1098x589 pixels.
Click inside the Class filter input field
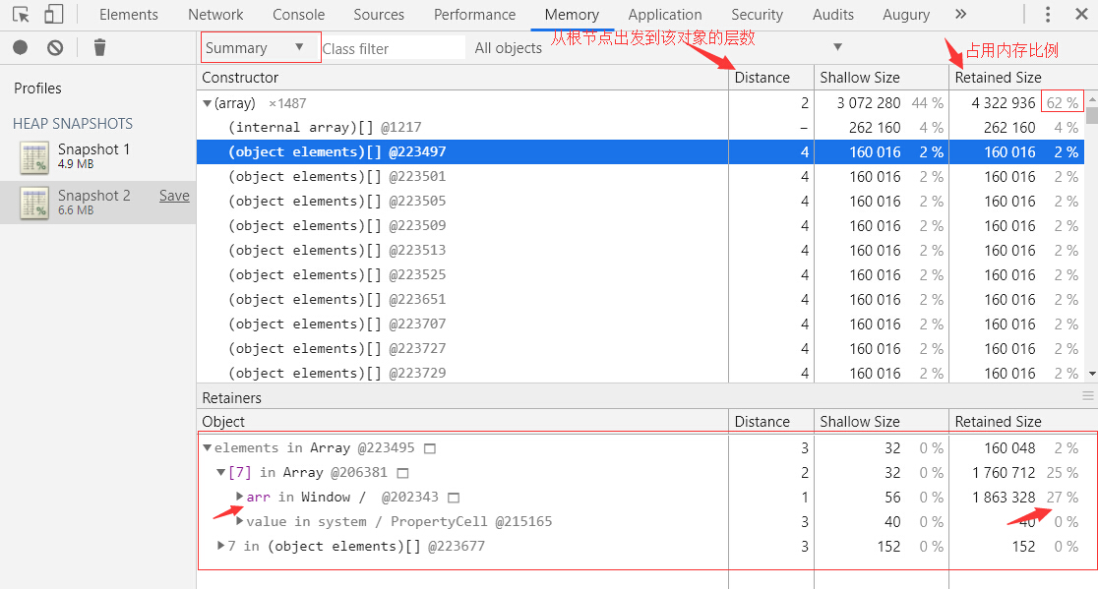point(394,46)
